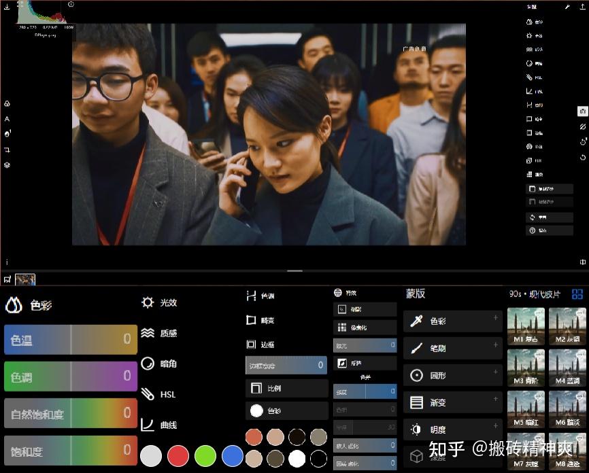This screenshot has height=473, width=589.
Task: Adjust the 色温 temperature slider
Action: point(71,340)
